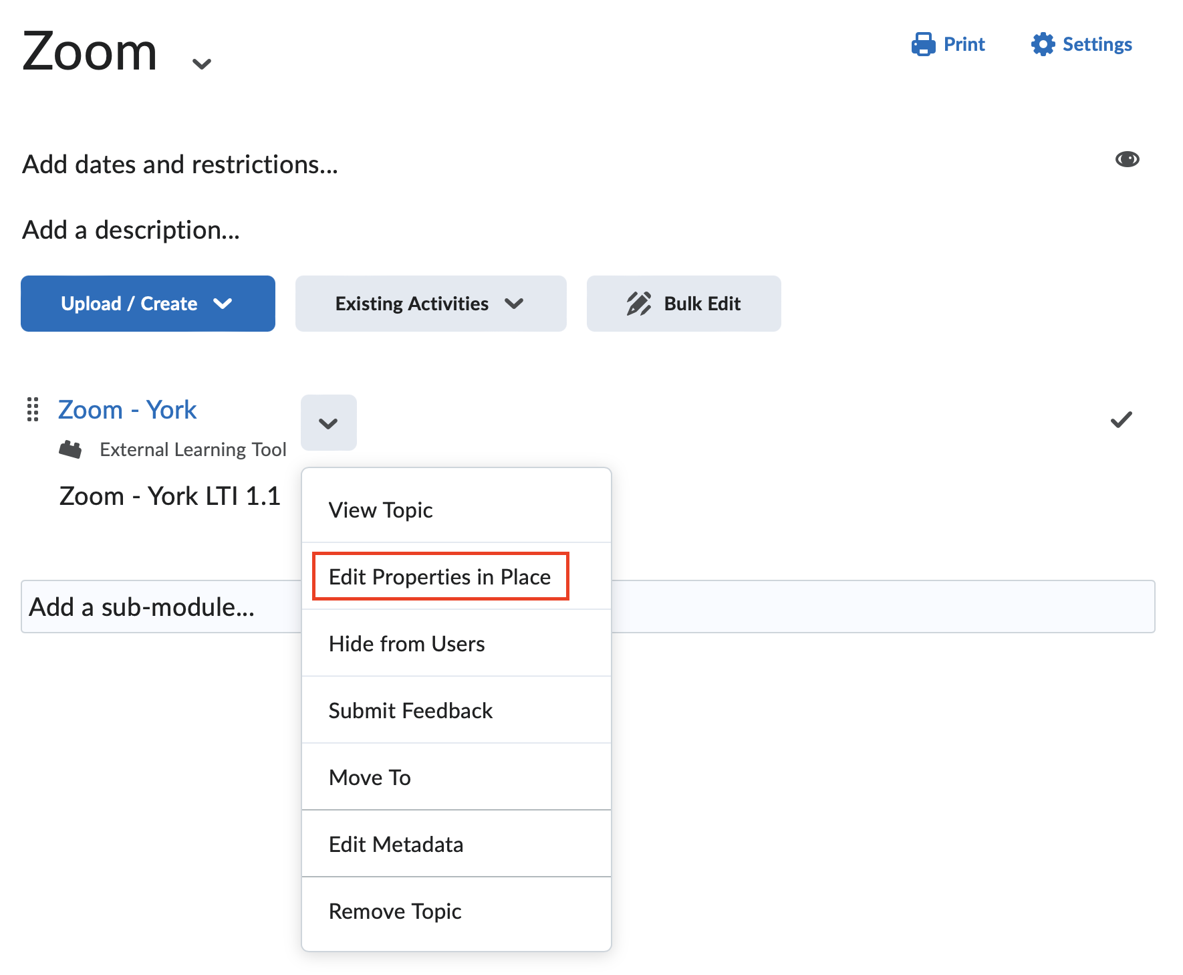Open the Existing Activities dropdown

430,304
